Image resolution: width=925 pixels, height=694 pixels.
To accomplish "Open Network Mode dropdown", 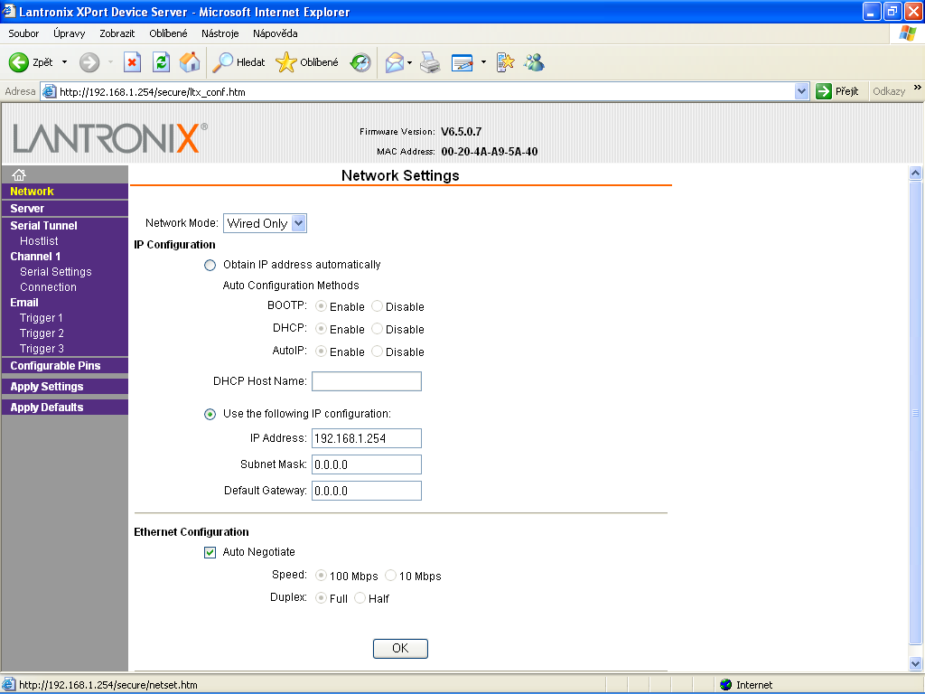I will tap(265, 223).
